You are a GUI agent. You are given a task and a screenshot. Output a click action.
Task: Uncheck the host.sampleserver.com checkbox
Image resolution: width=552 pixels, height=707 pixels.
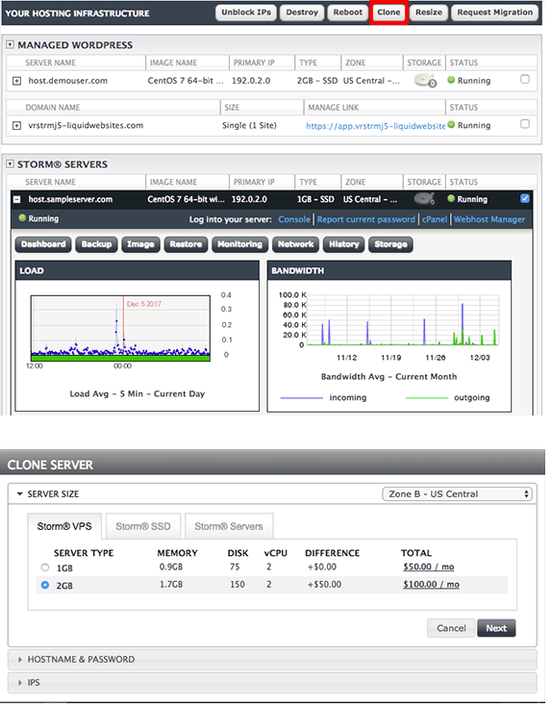pyautogui.click(x=524, y=198)
